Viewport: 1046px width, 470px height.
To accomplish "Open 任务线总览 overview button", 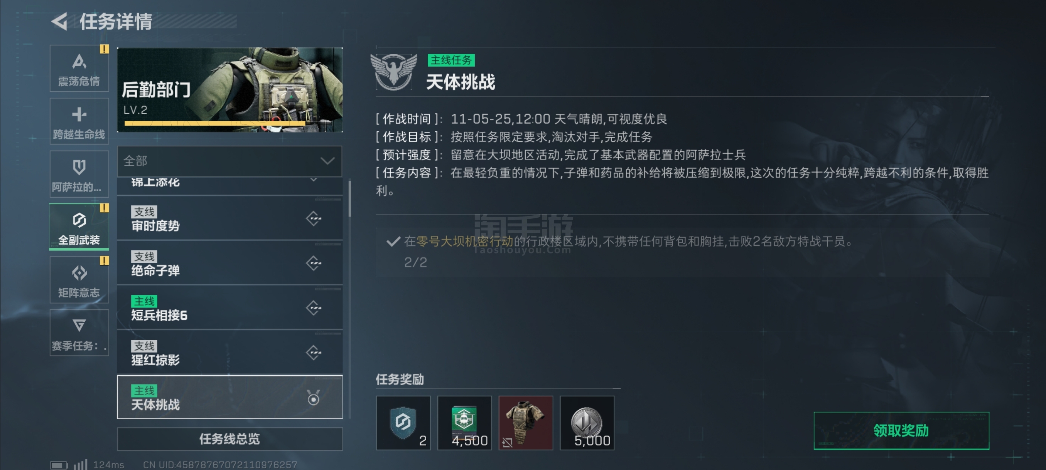I will (x=230, y=439).
